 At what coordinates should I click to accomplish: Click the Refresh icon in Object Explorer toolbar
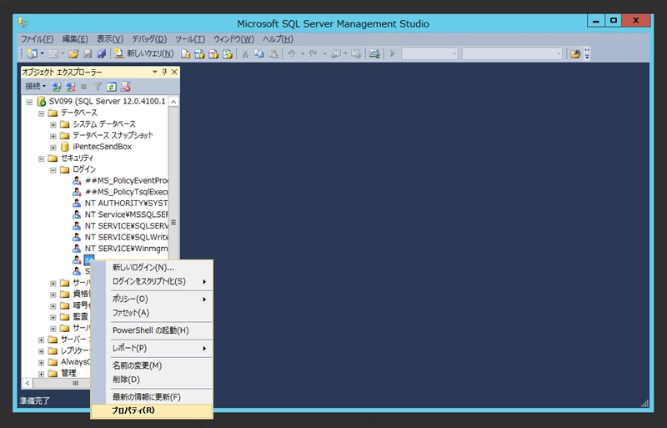[111, 87]
